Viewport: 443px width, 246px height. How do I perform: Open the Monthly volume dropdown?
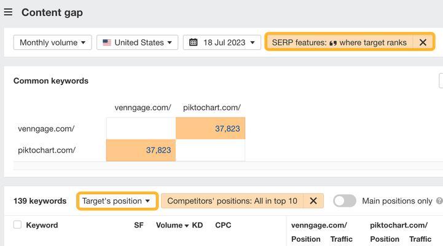tap(53, 42)
